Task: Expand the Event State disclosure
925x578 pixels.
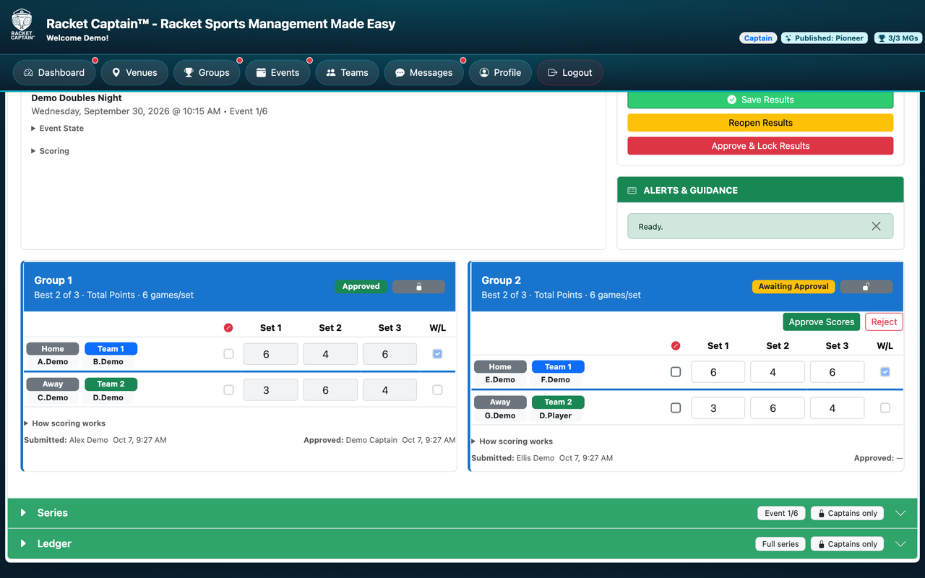Action: [x=57, y=129]
